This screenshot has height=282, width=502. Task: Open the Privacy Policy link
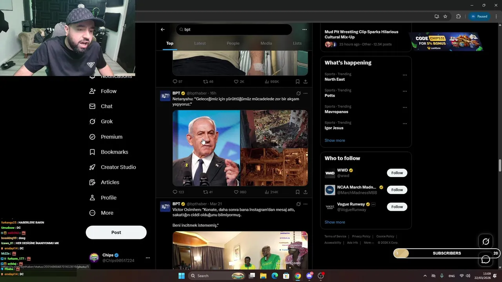(x=361, y=237)
